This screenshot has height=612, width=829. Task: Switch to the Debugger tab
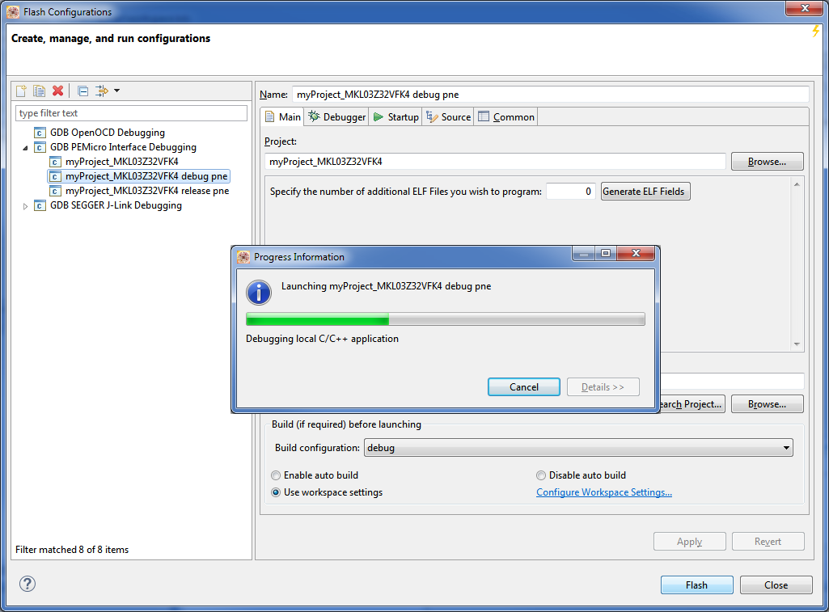click(x=337, y=117)
